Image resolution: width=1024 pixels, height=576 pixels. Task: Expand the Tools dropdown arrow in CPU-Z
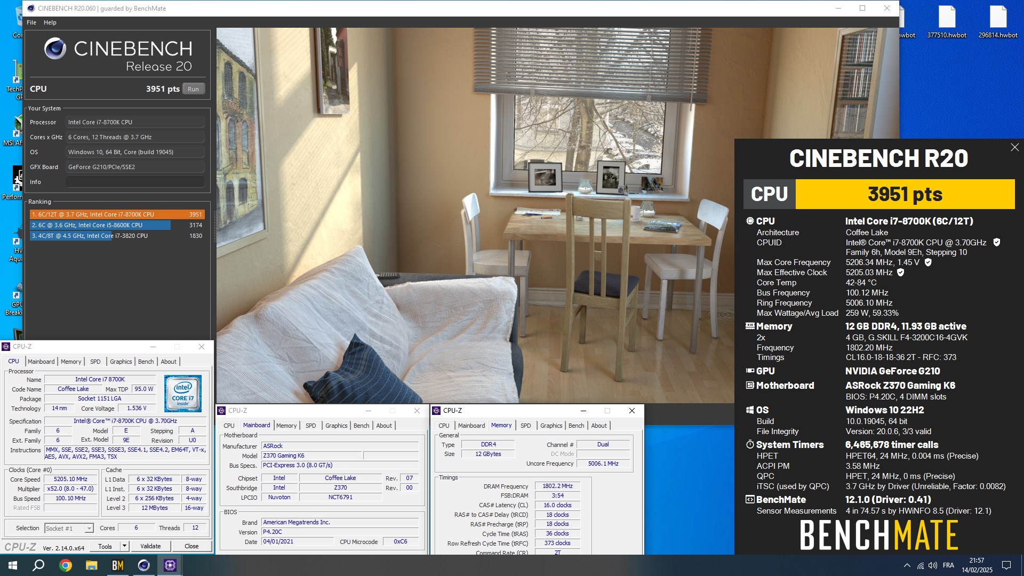(124, 546)
